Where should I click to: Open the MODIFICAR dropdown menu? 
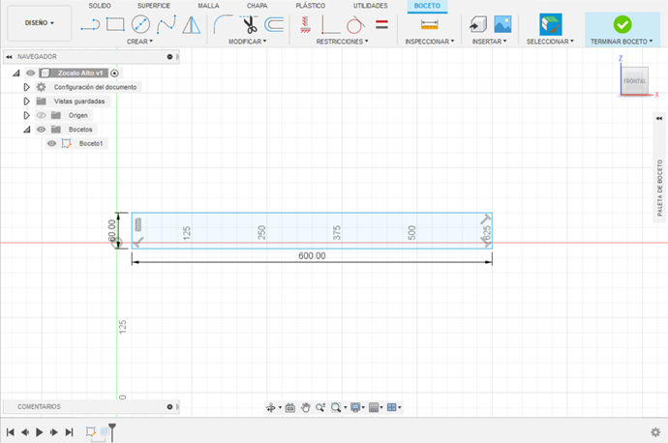[248, 42]
